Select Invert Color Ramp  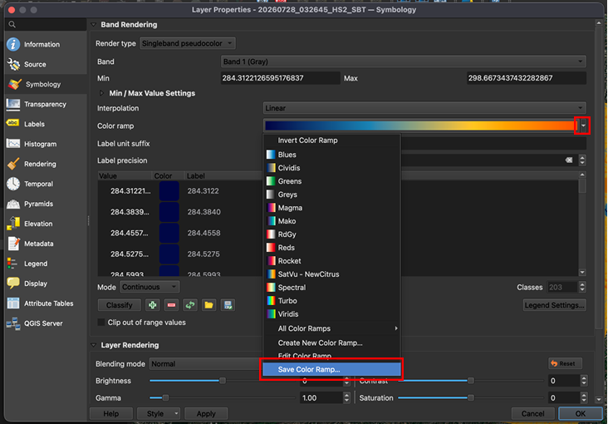pyautogui.click(x=332, y=141)
